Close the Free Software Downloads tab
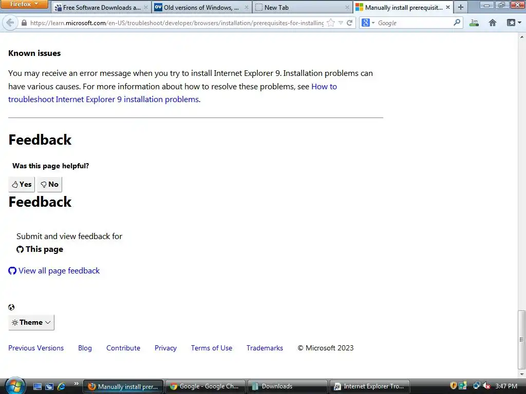 pos(145,7)
